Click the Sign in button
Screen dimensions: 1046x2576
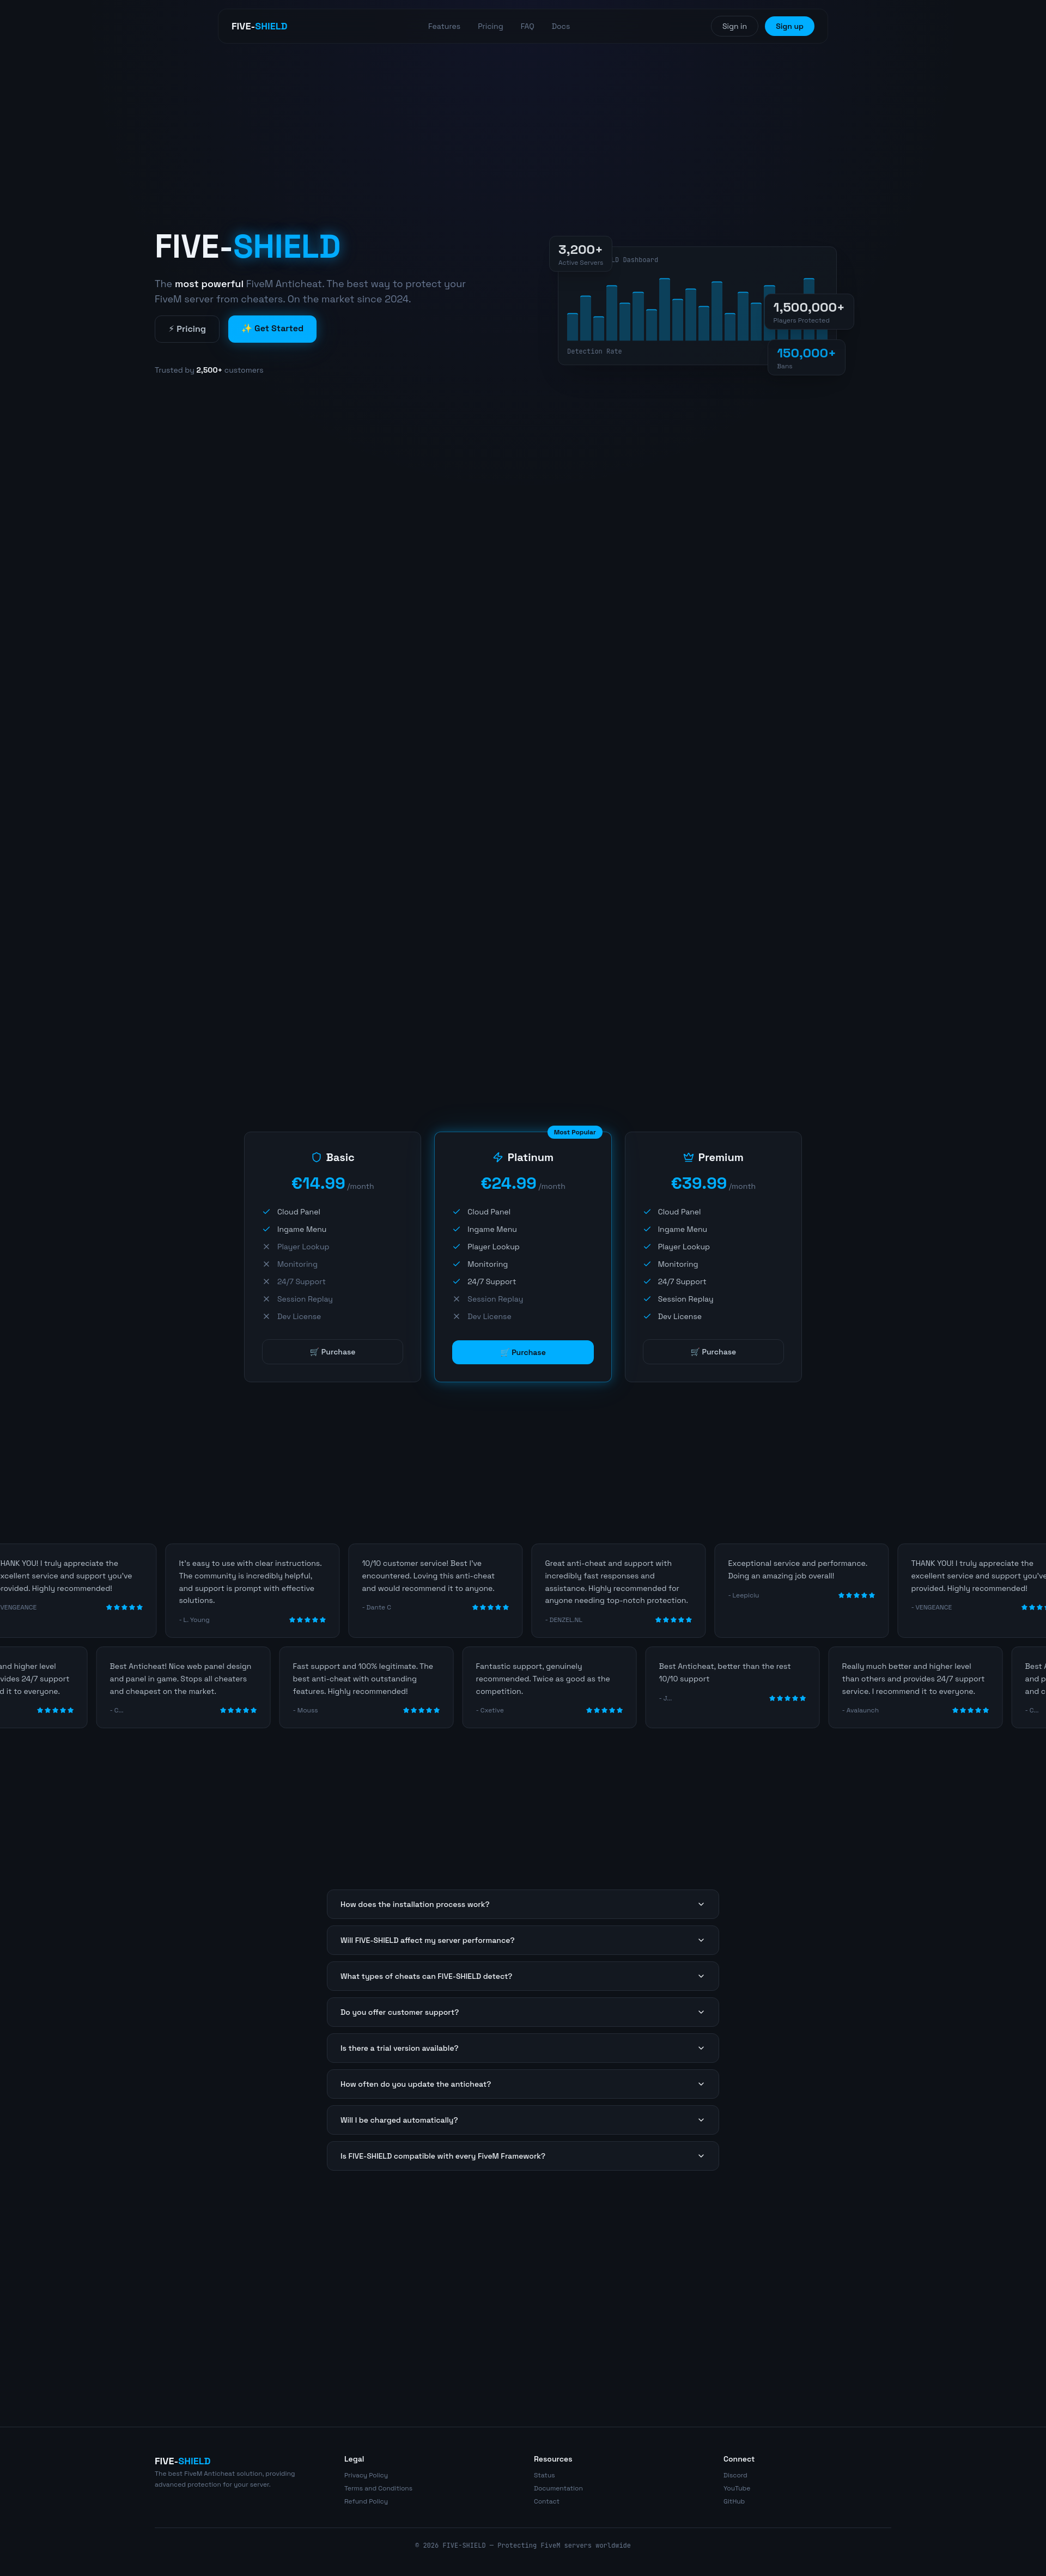734,27
